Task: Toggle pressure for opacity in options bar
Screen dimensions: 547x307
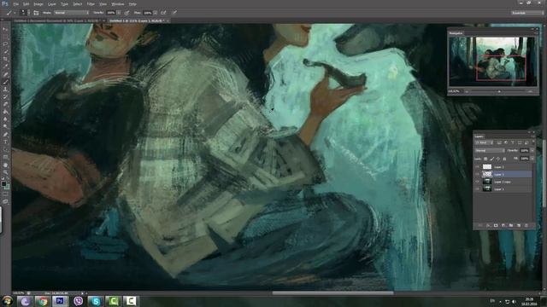Action: pos(127,13)
